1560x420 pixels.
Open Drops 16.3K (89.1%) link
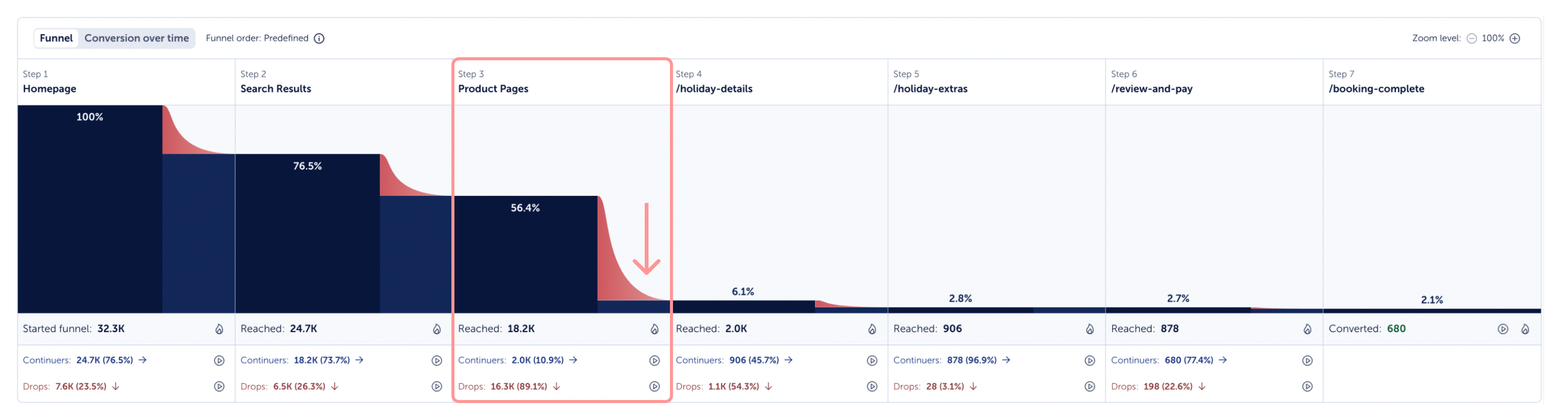point(518,387)
